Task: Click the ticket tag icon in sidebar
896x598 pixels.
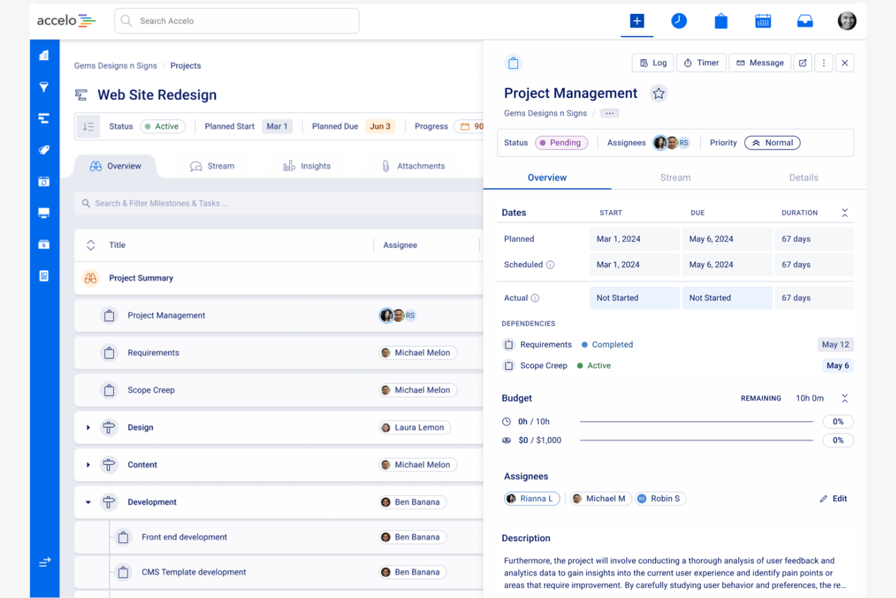Action: coord(44,150)
